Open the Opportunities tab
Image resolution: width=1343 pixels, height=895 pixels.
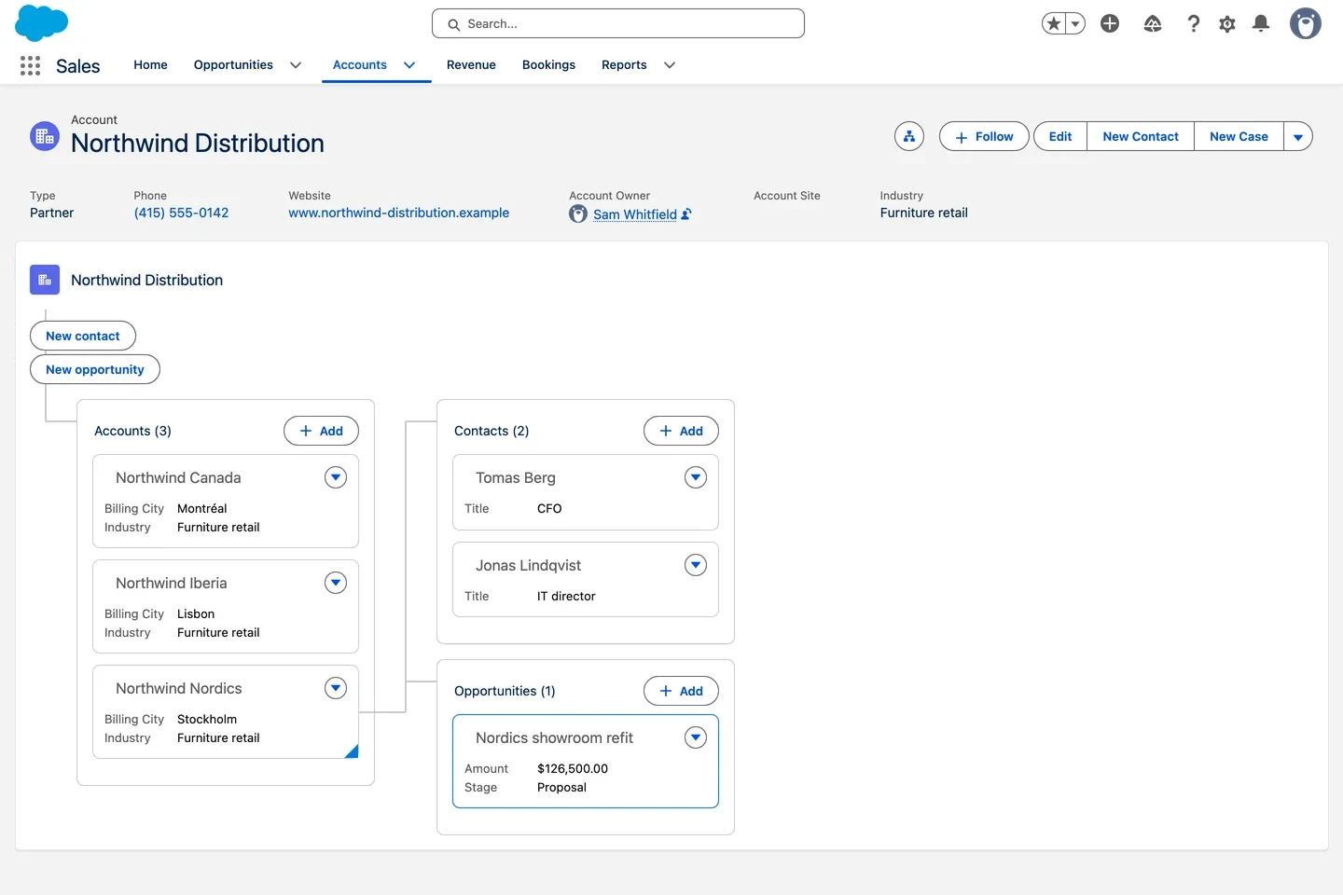click(233, 65)
